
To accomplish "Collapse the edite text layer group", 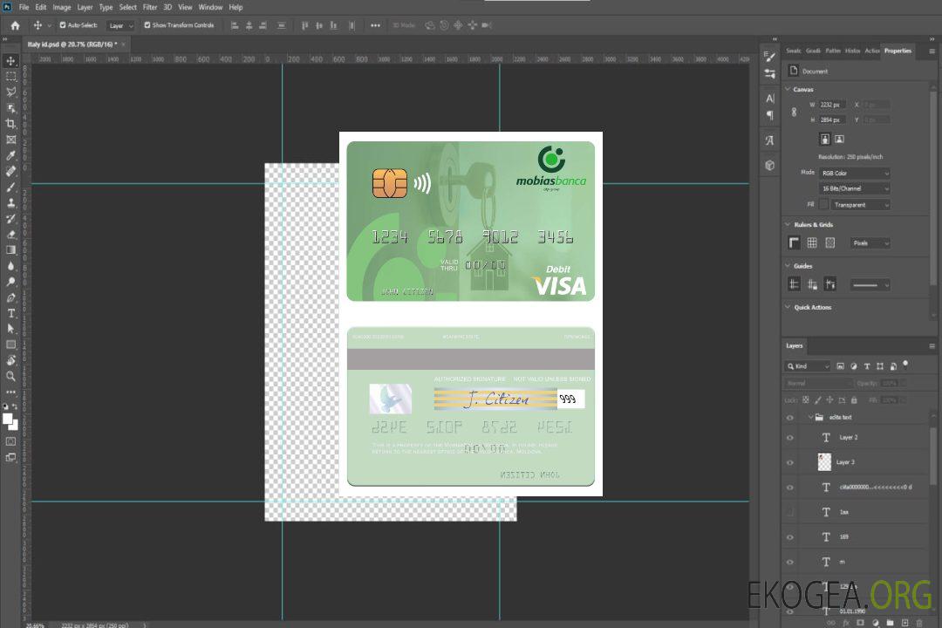I will point(809,417).
